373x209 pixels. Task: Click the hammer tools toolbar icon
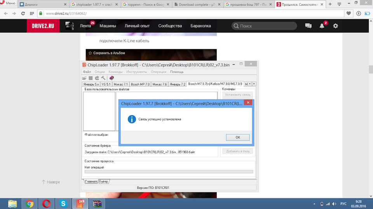click(103, 78)
